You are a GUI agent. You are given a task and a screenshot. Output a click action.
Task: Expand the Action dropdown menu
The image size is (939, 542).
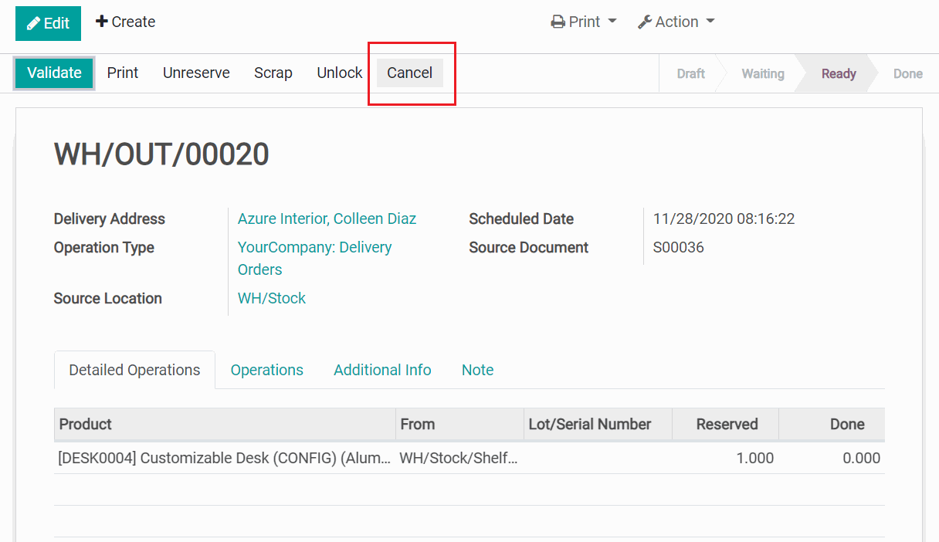(676, 22)
